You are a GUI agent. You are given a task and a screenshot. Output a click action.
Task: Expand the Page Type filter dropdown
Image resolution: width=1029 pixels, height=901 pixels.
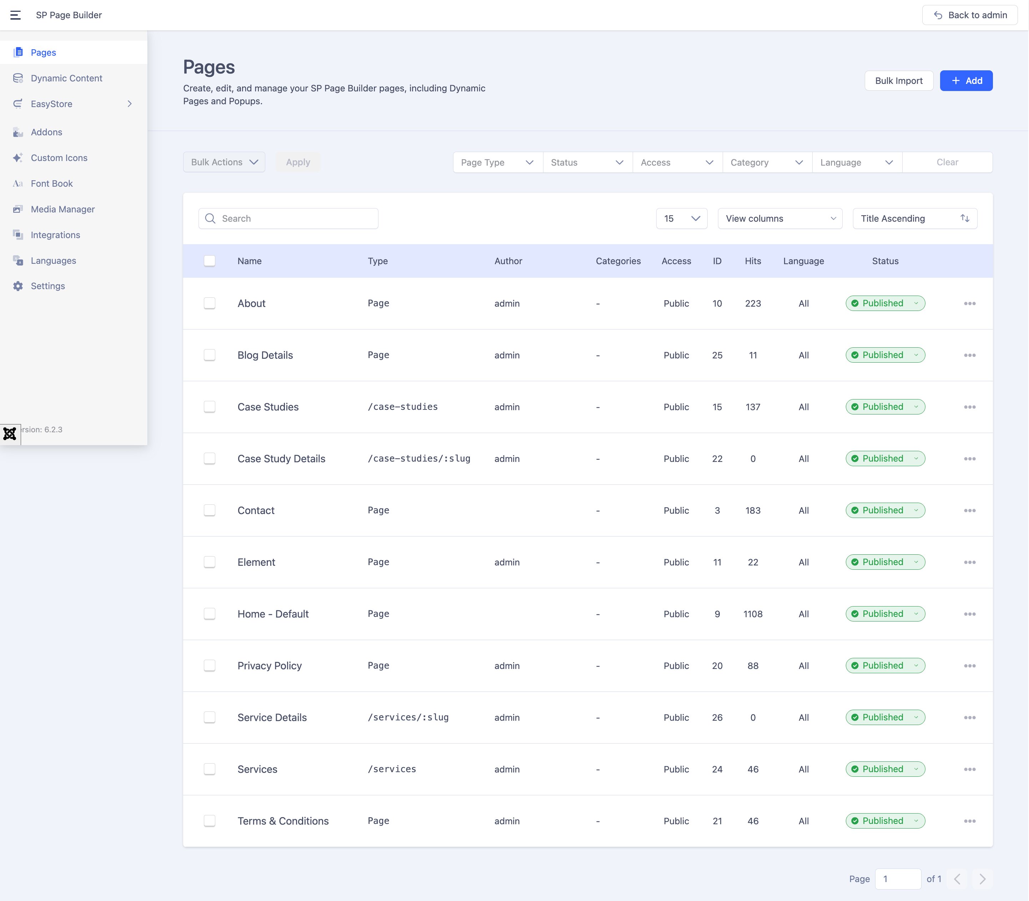pyautogui.click(x=497, y=162)
